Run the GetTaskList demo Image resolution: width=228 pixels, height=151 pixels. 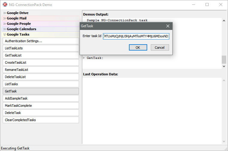(x=41, y=55)
